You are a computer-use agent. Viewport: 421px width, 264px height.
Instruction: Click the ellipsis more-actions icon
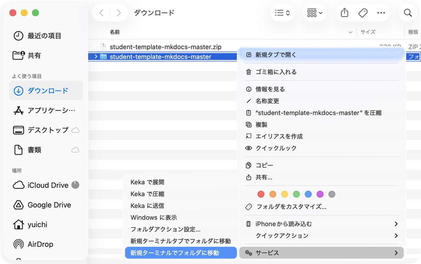(381, 13)
